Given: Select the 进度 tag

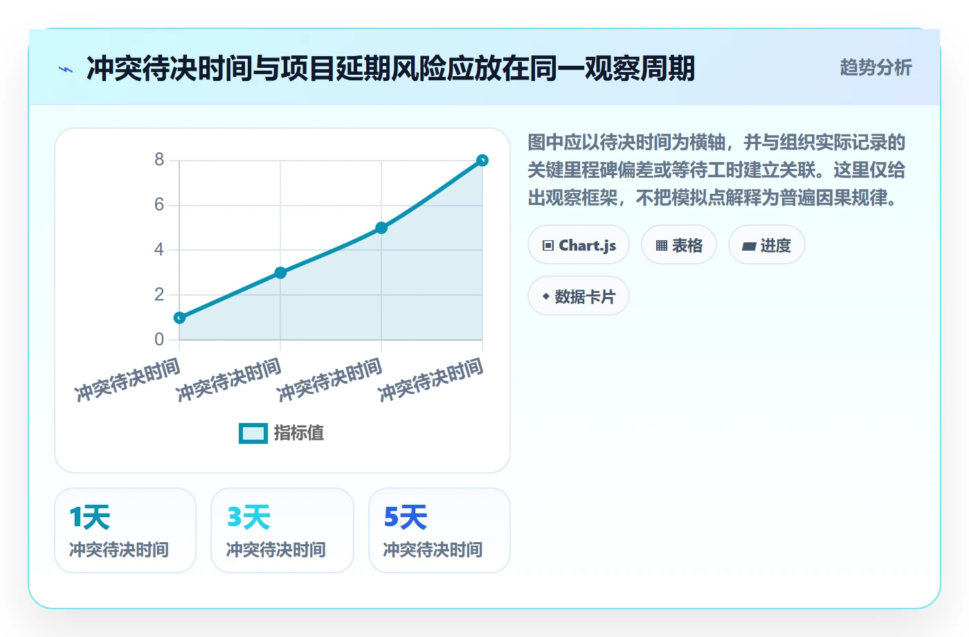Looking at the screenshot, I should (x=767, y=245).
